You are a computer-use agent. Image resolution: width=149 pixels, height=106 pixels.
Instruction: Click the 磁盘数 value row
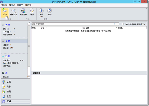(7, 45)
